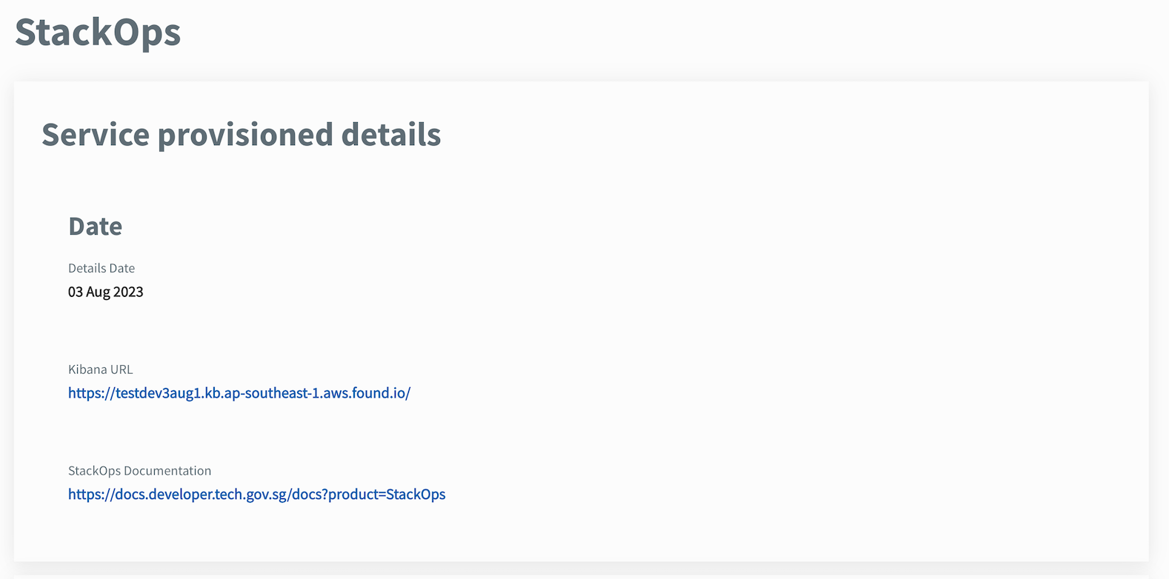Image resolution: width=1169 pixels, height=579 pixels.
Task: Click the StackOps Documentation field label
Action: point(139,471)
